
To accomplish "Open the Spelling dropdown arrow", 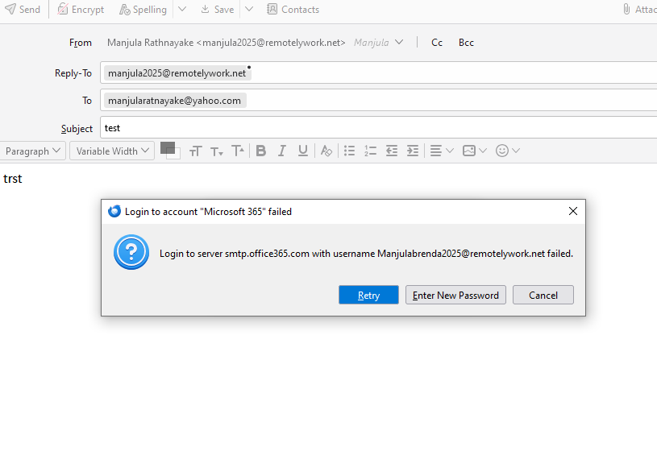I will point(182,9).
